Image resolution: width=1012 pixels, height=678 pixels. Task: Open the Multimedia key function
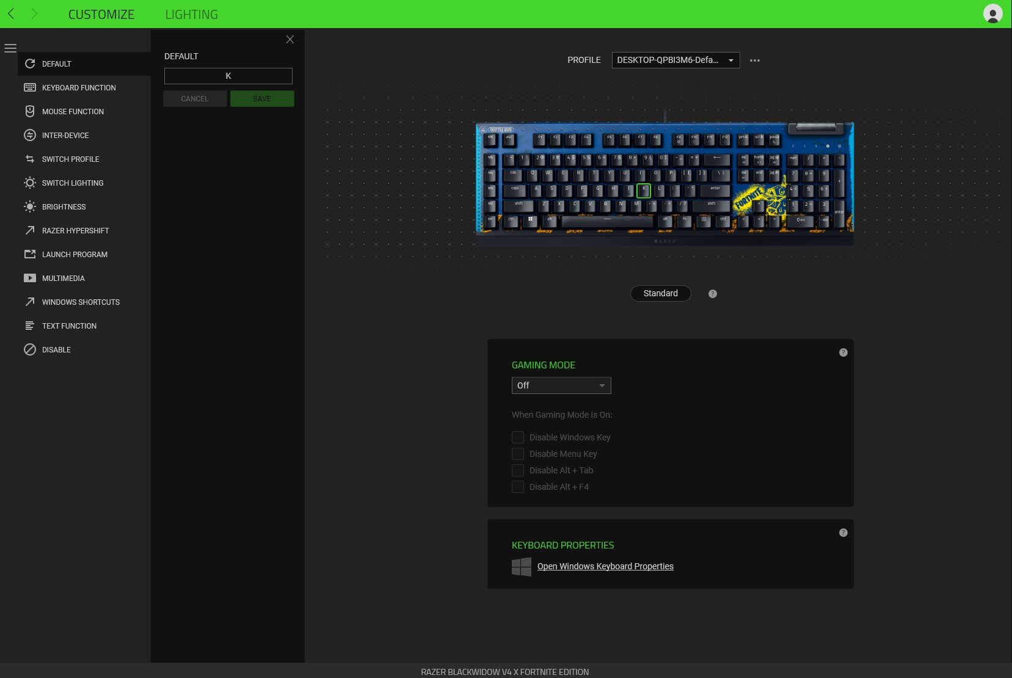click(x=64, y=278)
